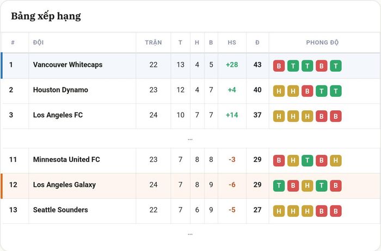Sort by the PHONG ĐỘ column header
381x251 pixels.
[322, 42]
